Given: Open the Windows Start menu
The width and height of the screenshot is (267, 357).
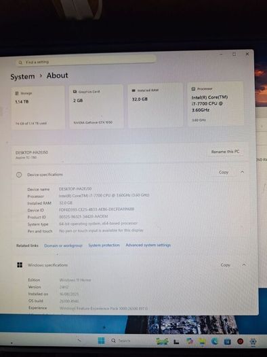Looking at the screenshot, I should [x=101, y=341].
